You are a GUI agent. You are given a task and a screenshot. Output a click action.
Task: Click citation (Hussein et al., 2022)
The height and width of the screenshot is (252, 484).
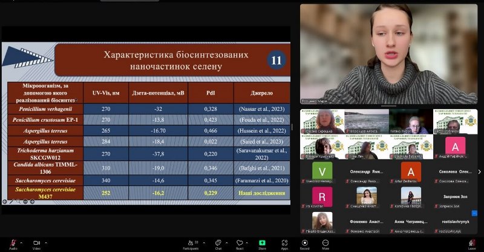(262, 131)
